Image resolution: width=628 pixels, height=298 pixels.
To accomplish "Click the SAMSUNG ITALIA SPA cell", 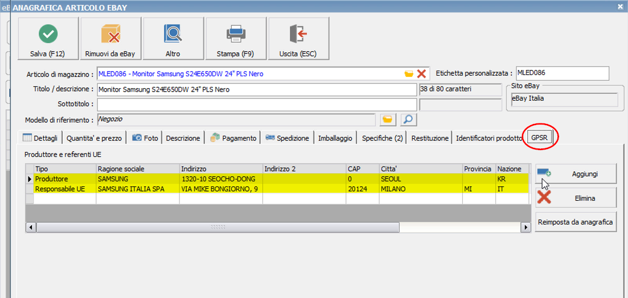I will coord(137,189).
